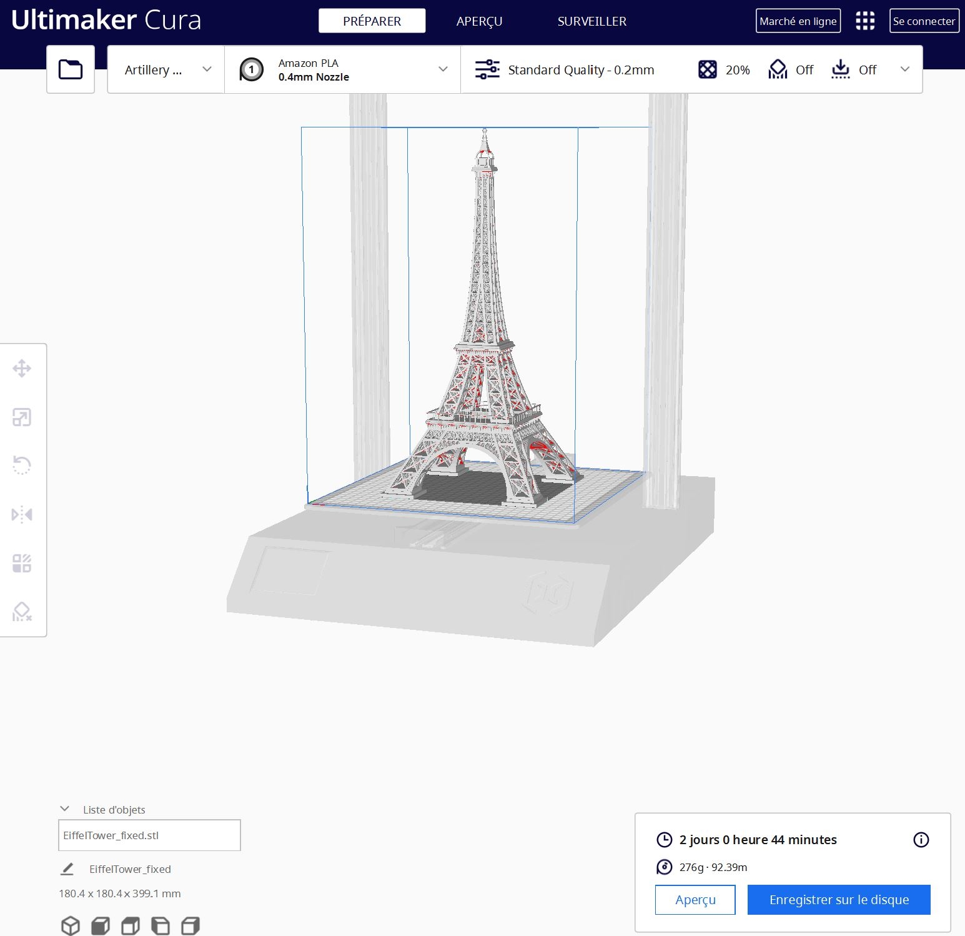Collapse the Liste d'objets section
This screenshot has height=936, width=965.
pos(64,809)
